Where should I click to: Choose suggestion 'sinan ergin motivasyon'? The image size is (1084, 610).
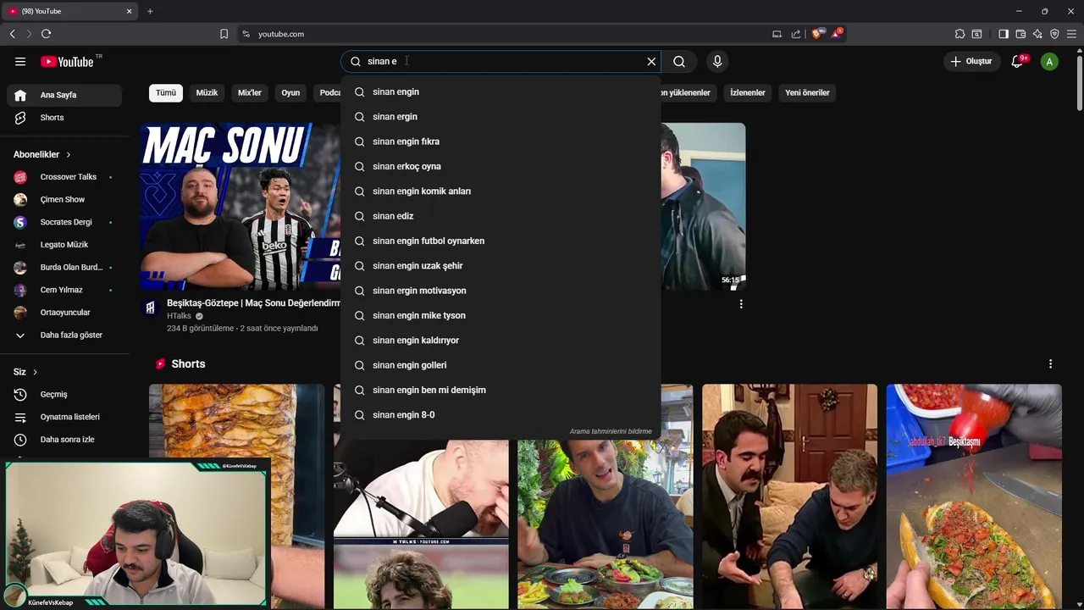point(501,291)
